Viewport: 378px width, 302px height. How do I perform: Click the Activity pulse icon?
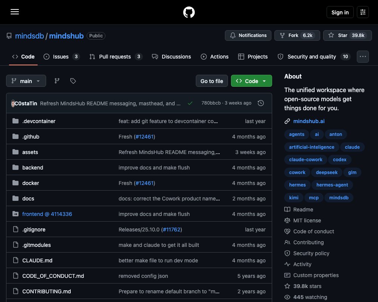287,264
